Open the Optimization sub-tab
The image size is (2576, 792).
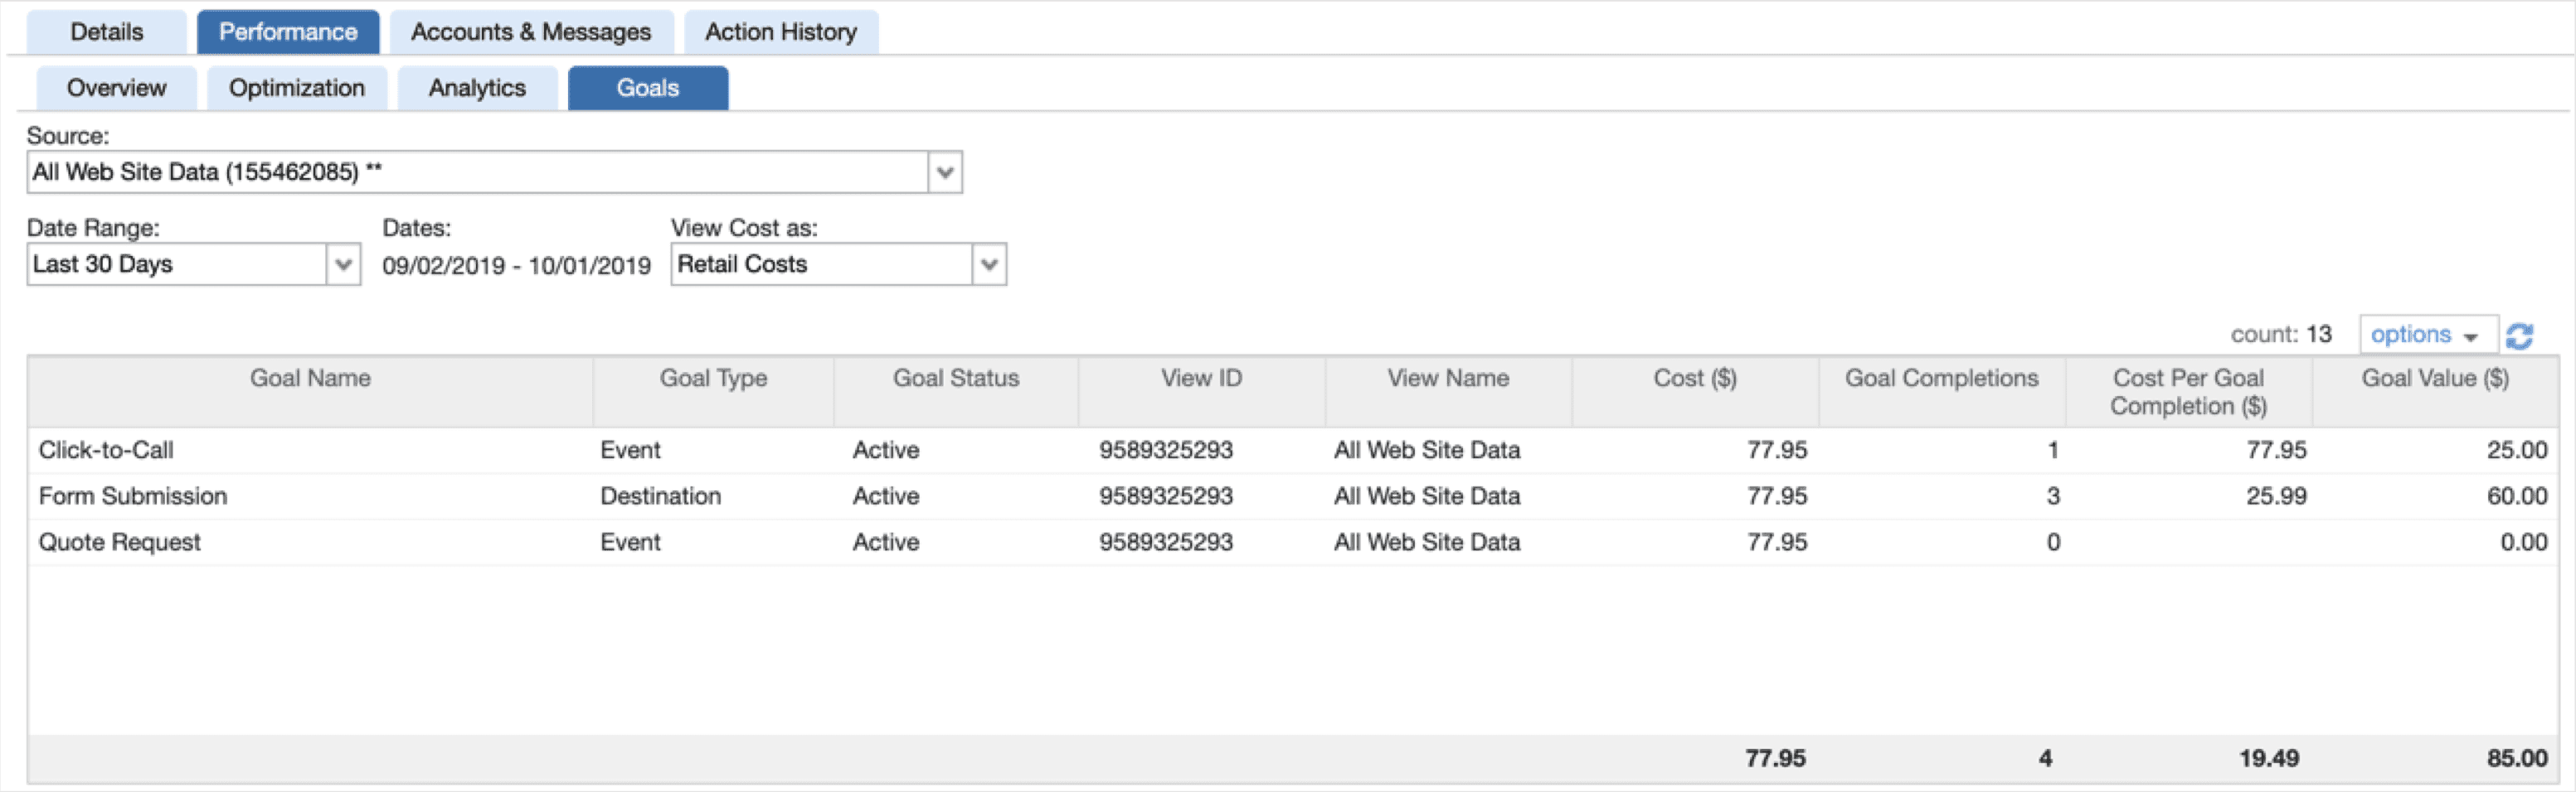[x=297, y=88]
